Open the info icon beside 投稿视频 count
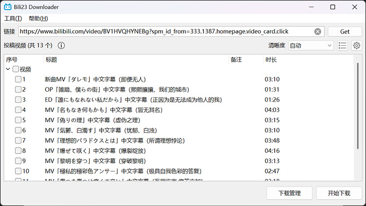The image size is (366, 206). [x=61, y=45]
